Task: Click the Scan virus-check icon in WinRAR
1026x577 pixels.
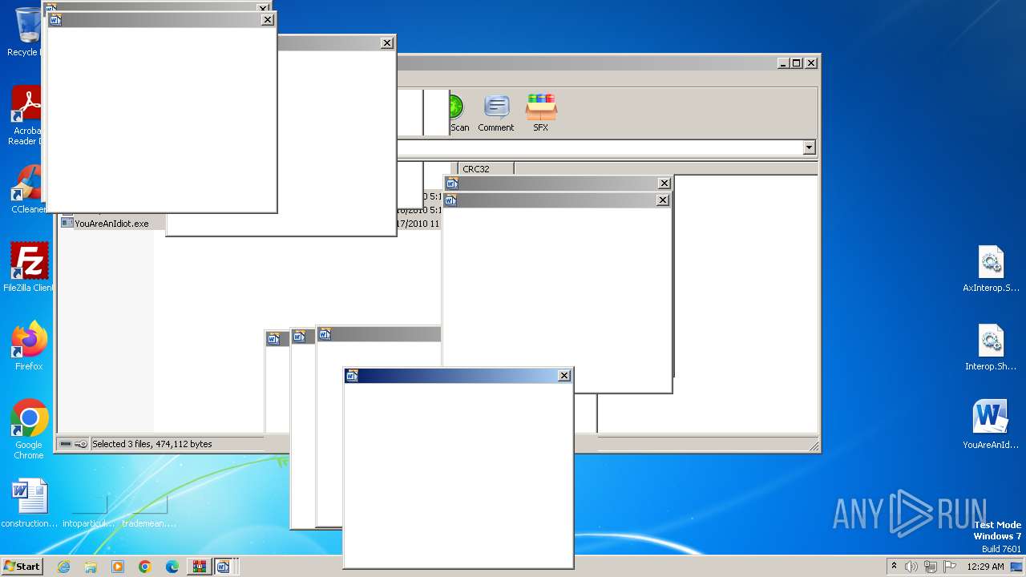Action: click(458, 113)
